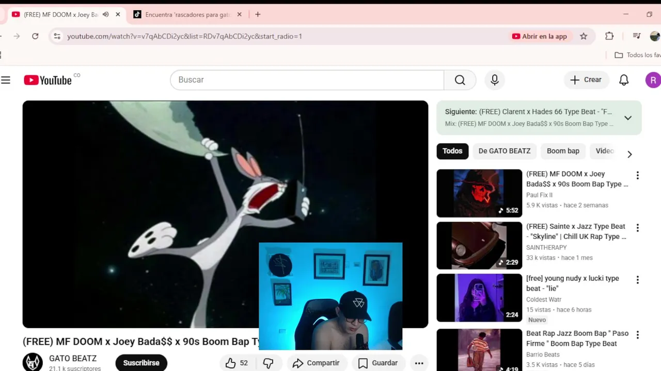
Task: Start voice search with the microphone icon
Action: (x=495, y=80)
